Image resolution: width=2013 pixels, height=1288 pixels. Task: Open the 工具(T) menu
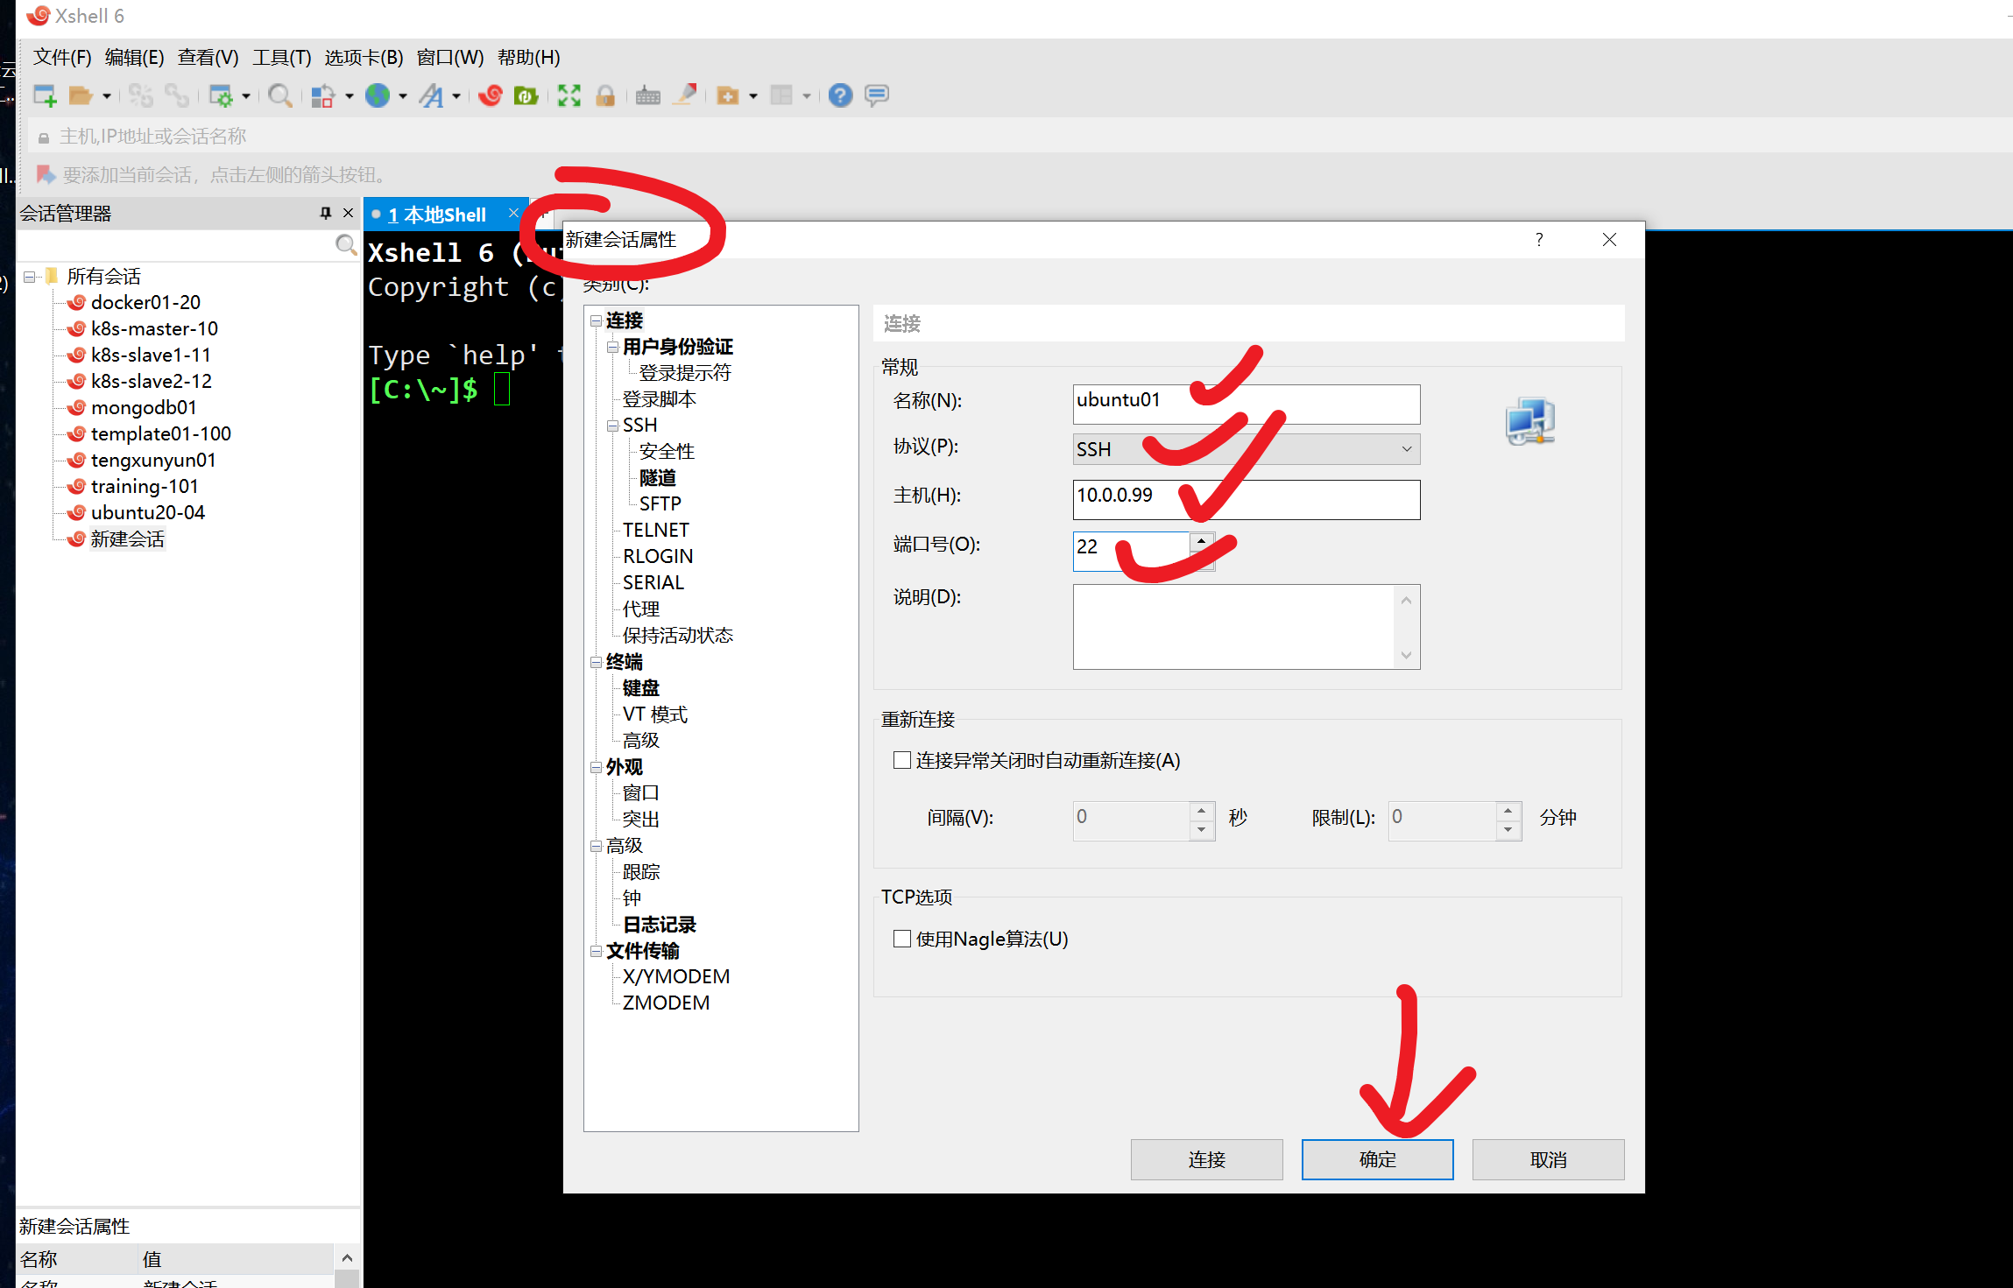(x=281, y=58)
